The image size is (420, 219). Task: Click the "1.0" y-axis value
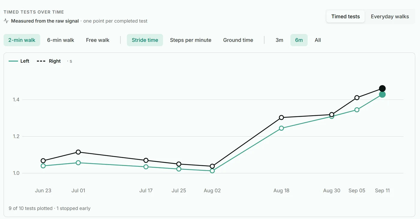16,173
